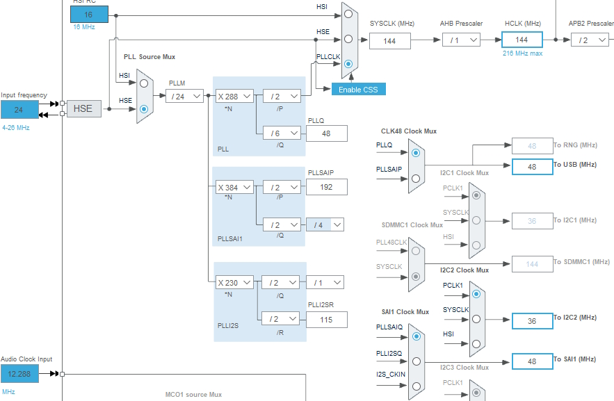614x401 pixels.
Task: Click the To SAI1 (MHz) value field
Action: (532, 361)
